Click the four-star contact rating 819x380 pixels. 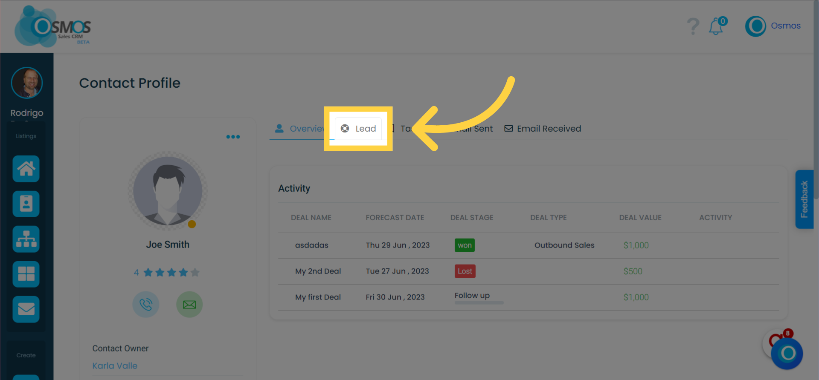coord(167,272)
